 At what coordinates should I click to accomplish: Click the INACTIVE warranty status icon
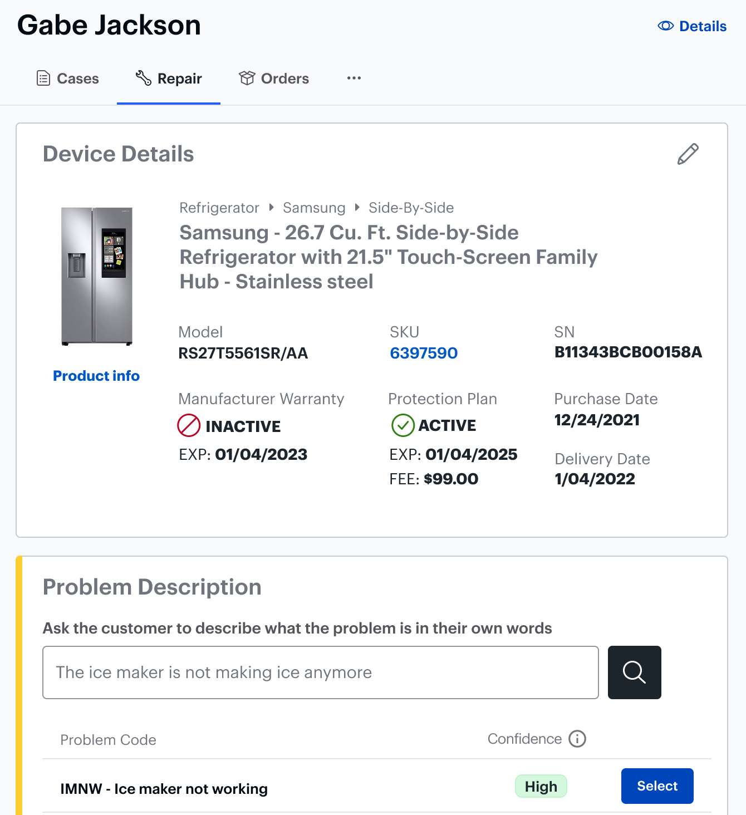coord(189,425)
